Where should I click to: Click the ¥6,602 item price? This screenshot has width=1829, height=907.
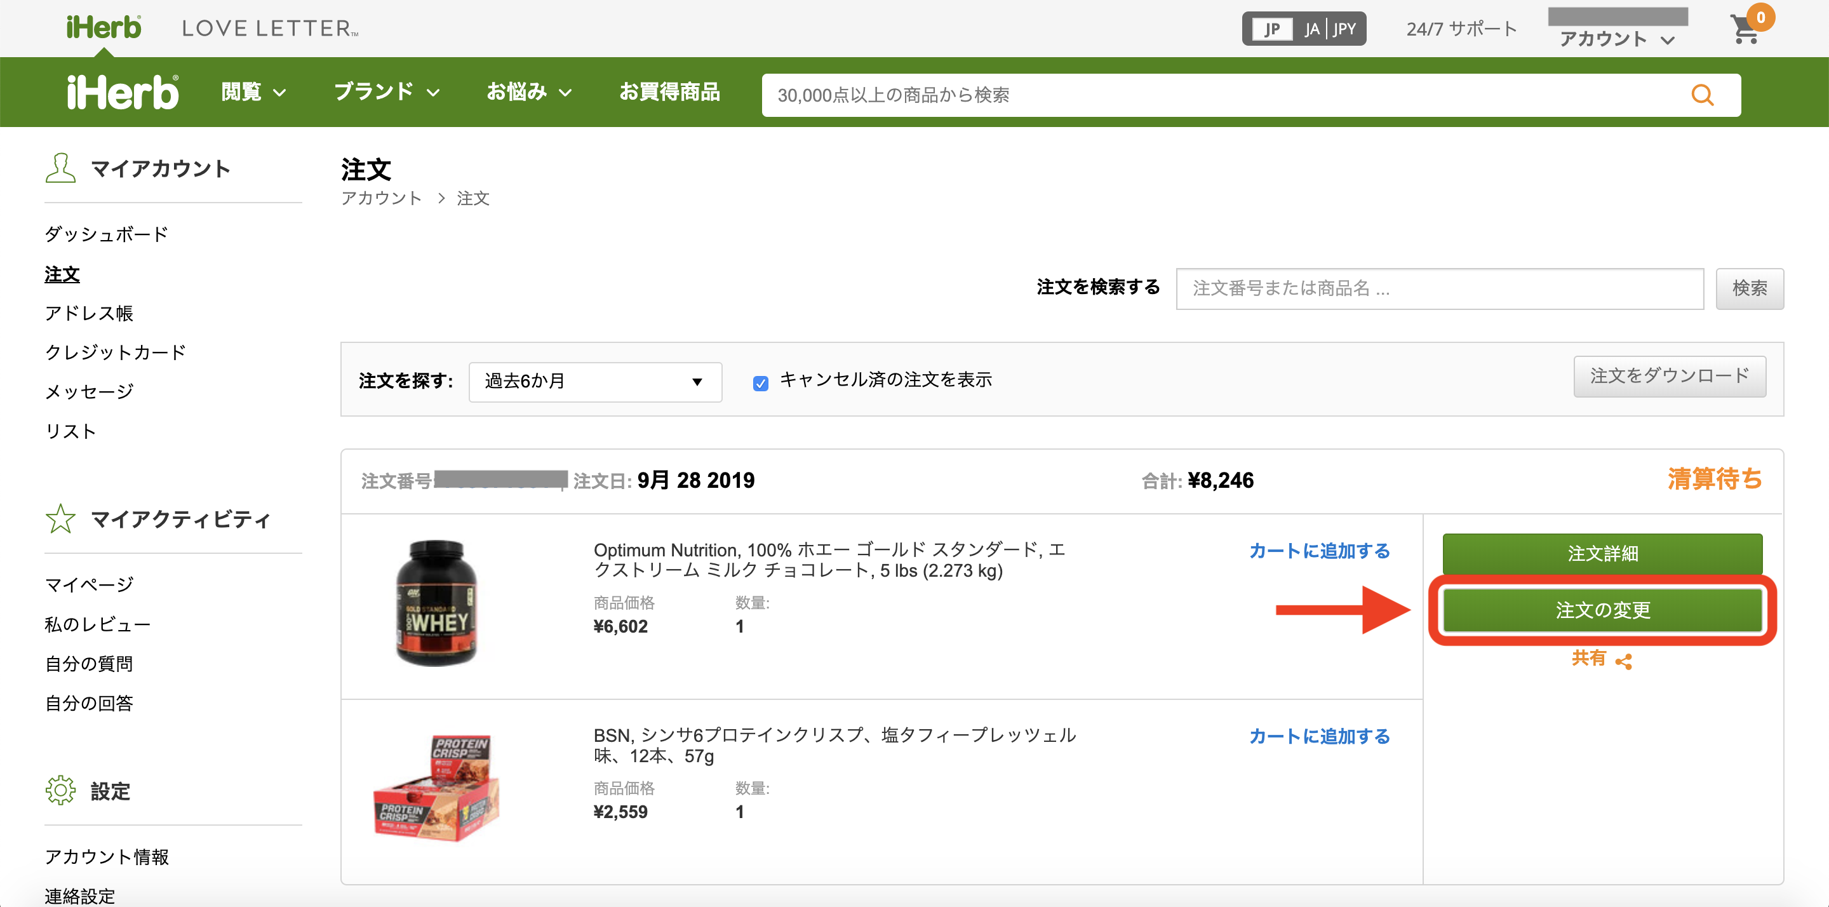[x=620, y=626]
